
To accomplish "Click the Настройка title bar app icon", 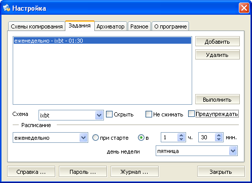I will tap(7, 8).
